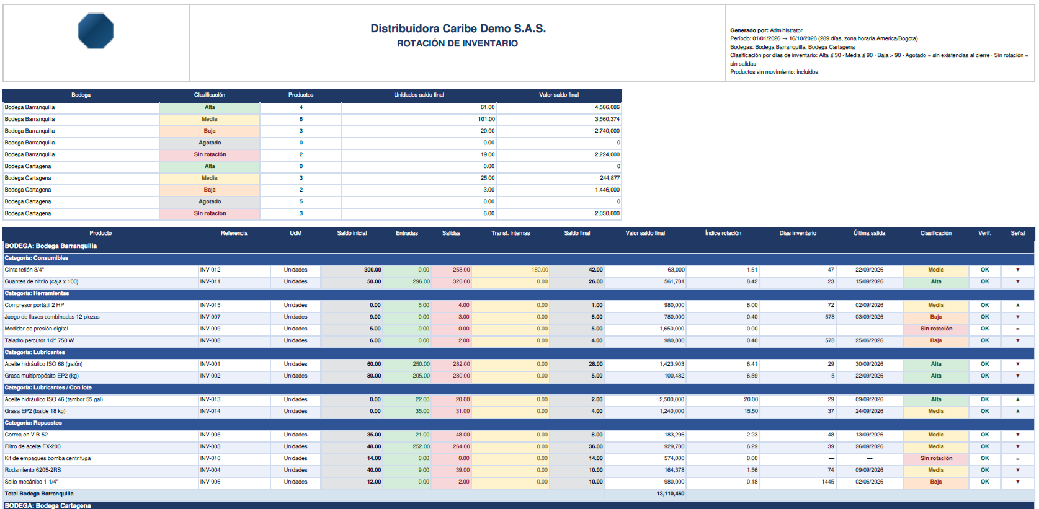Click days inventory value 1445 for Sello mecánico
The width and height of the screenshot is (1039, 509).
(828, 482)
